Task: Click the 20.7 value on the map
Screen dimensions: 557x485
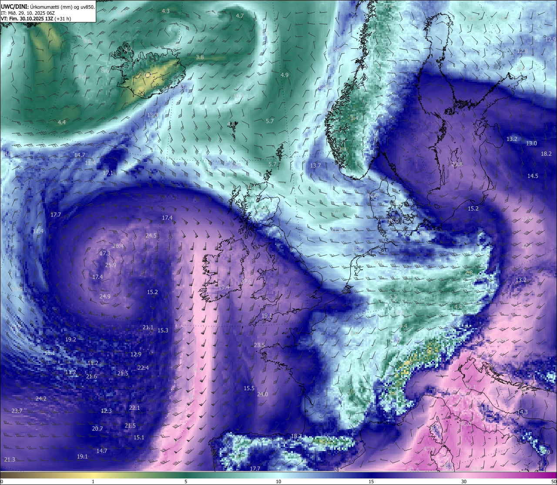Action: (x=97, y=428)
